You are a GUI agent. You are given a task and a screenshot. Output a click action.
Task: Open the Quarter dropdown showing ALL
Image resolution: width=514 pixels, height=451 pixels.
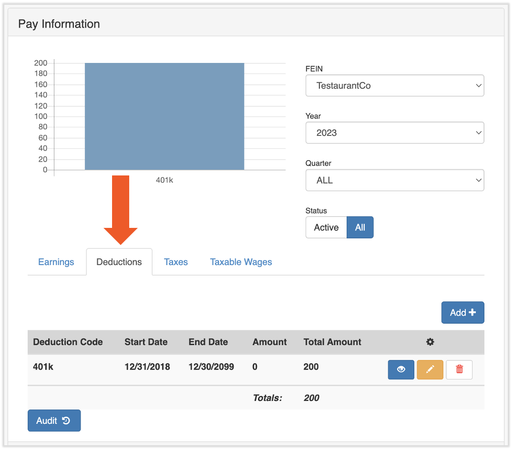click(x=395, y=180)
